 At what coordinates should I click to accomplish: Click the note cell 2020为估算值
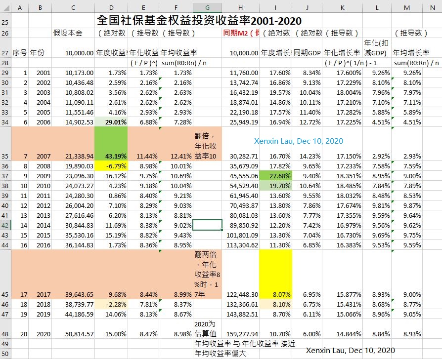tap(207, 328)
